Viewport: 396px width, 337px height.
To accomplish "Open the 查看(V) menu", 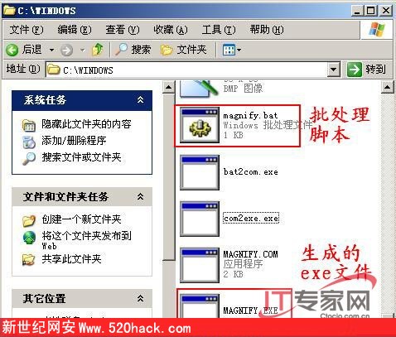I will click(123, 30).
